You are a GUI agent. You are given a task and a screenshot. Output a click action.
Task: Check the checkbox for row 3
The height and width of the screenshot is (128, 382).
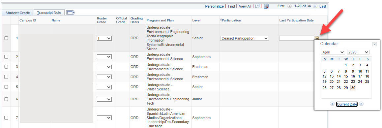coord(6,67)
